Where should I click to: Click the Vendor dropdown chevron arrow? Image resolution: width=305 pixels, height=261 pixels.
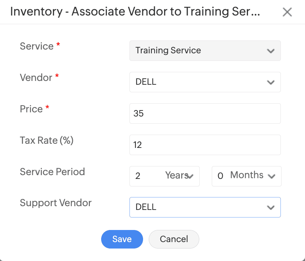pos(271,82)
